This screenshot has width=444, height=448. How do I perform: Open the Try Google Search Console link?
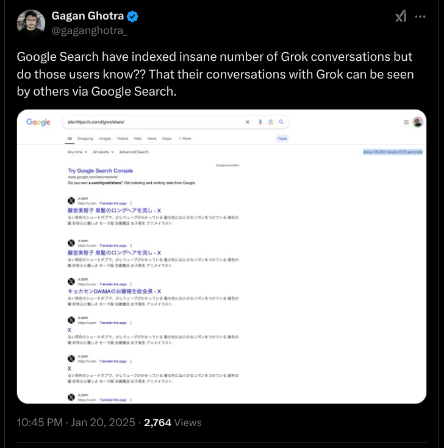point(101,171)
